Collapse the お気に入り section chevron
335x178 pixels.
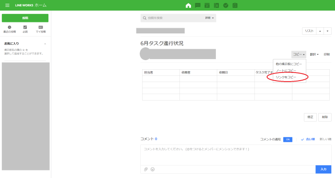pyautogui.click(x=45, y=44)
